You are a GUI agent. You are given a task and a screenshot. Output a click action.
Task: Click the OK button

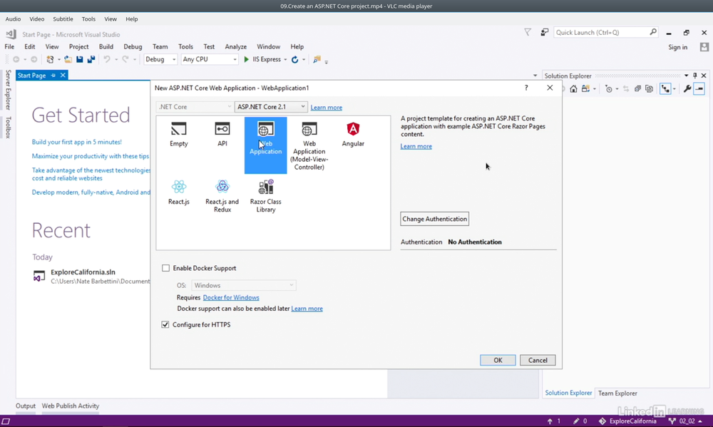(x=498, y=360)
